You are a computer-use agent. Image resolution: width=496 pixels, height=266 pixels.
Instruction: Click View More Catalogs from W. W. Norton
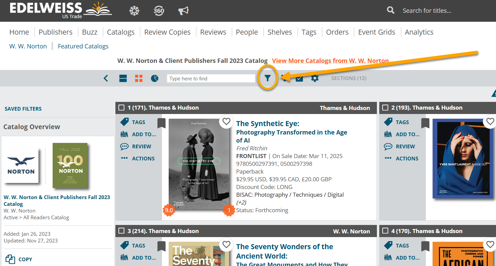tap(330, 61)
